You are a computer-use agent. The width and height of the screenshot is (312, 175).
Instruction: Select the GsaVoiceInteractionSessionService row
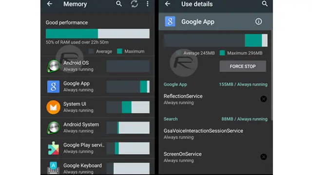[x=215, y=134]
